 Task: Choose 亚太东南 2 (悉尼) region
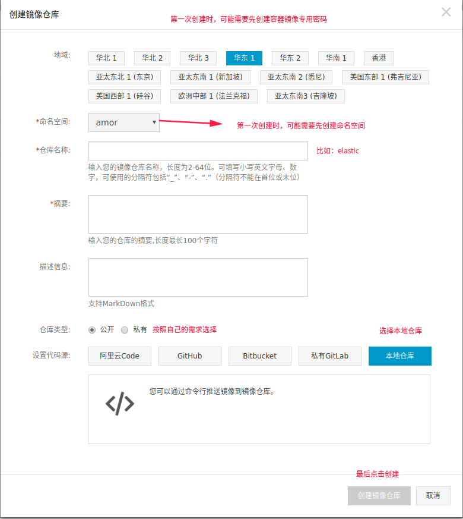coord(296,77)
